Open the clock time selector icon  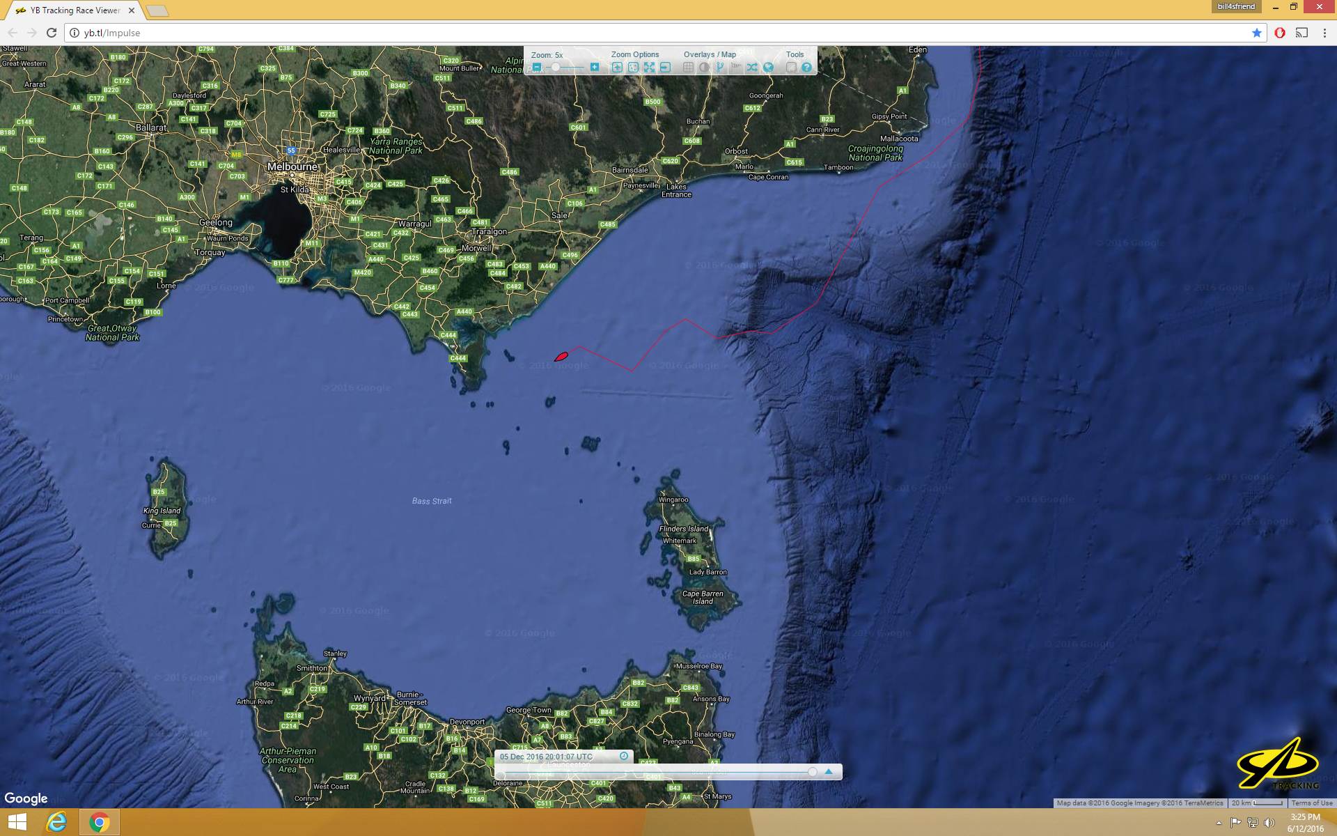[624, 756]
